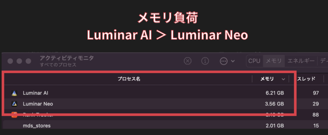Select the Luminar AI app icon

(14, 93)
